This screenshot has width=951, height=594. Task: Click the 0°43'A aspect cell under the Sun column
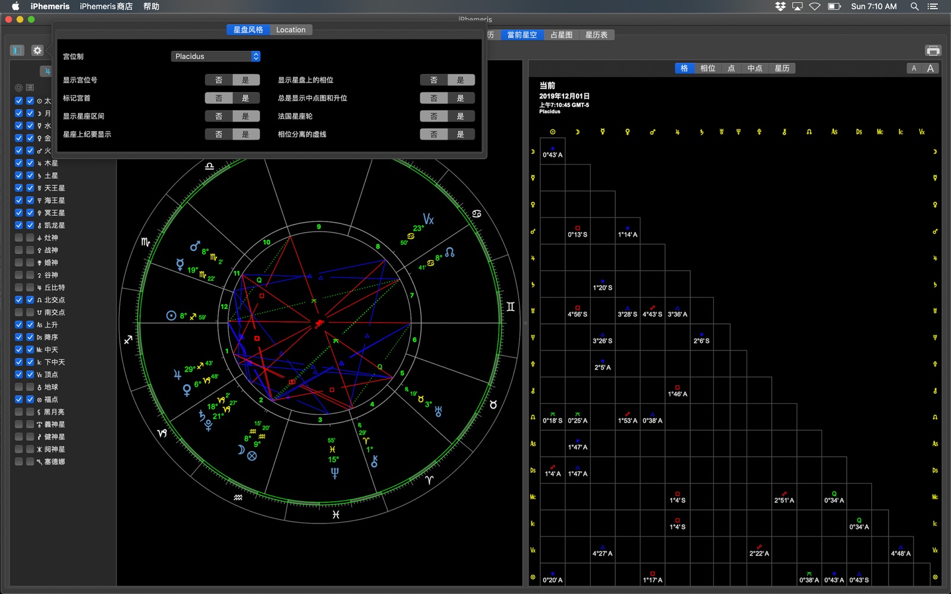click(552, 152)
